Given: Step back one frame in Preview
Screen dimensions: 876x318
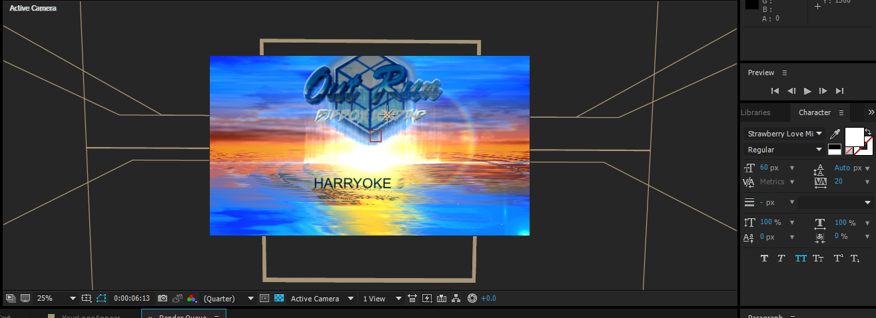Looking at the screenshot, I should coord(791,90).
